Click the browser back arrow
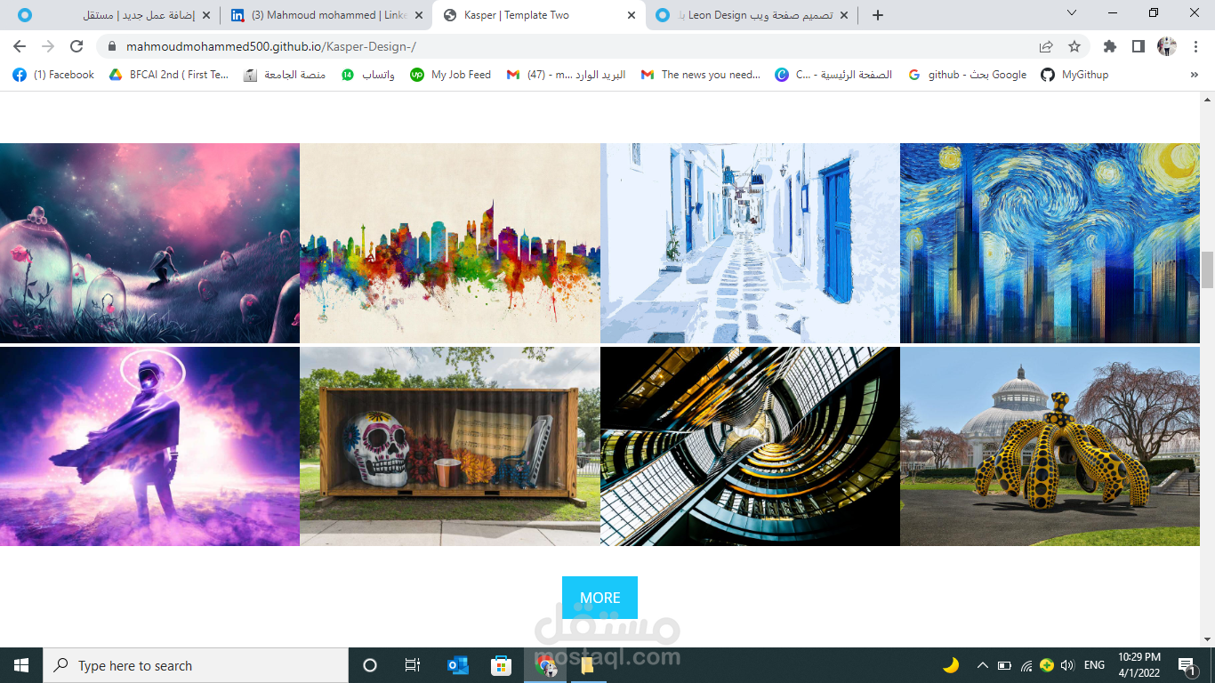 pyautogui.click(x=20, y=46)
